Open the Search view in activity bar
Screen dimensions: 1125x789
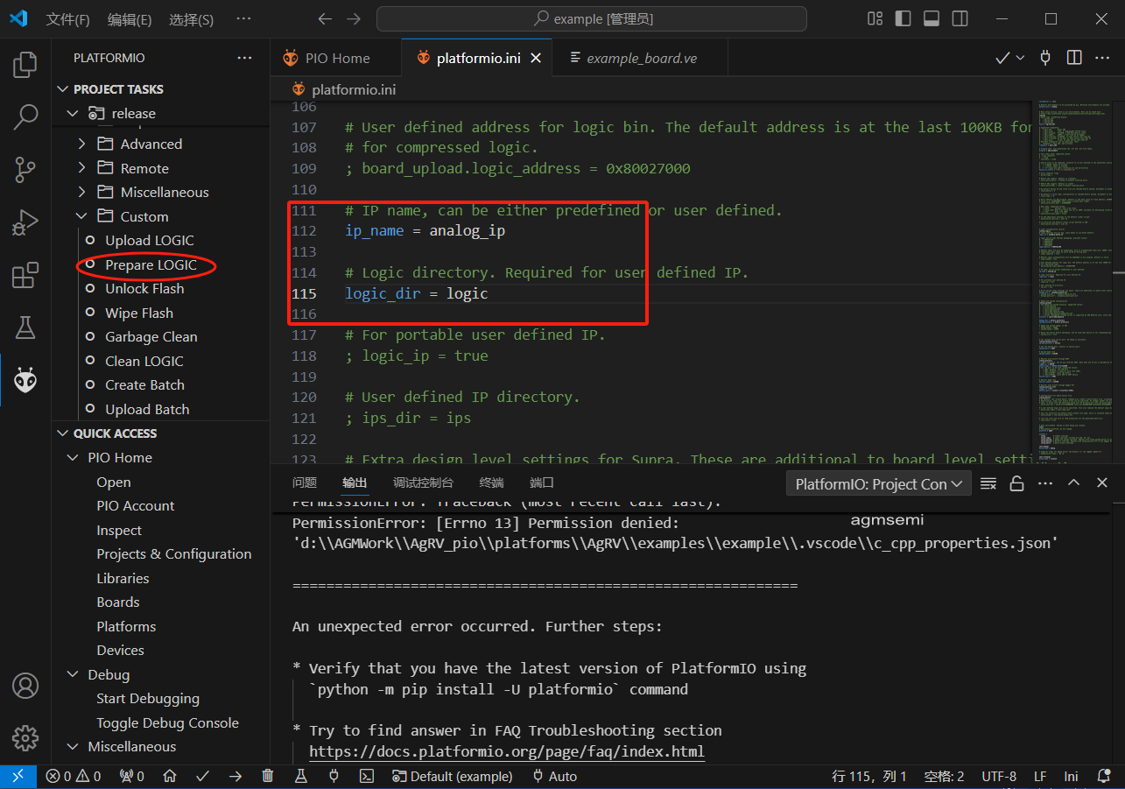(25, 116)
